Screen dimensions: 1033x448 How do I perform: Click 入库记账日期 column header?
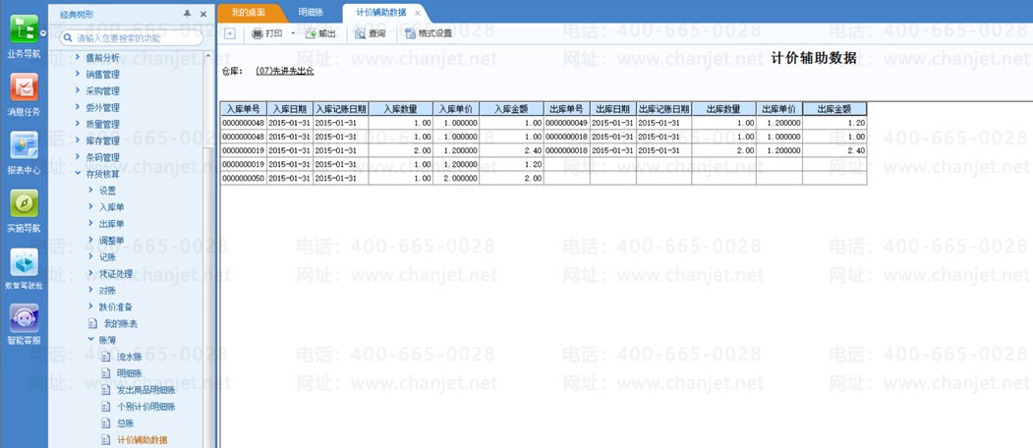tap(341, 109)
